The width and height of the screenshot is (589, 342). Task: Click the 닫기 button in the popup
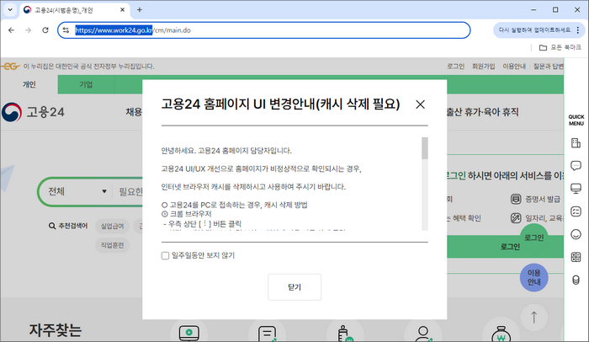294,287
